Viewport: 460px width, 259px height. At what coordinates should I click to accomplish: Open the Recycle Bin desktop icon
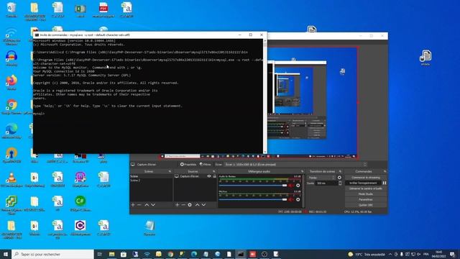(x=11, y=9)
